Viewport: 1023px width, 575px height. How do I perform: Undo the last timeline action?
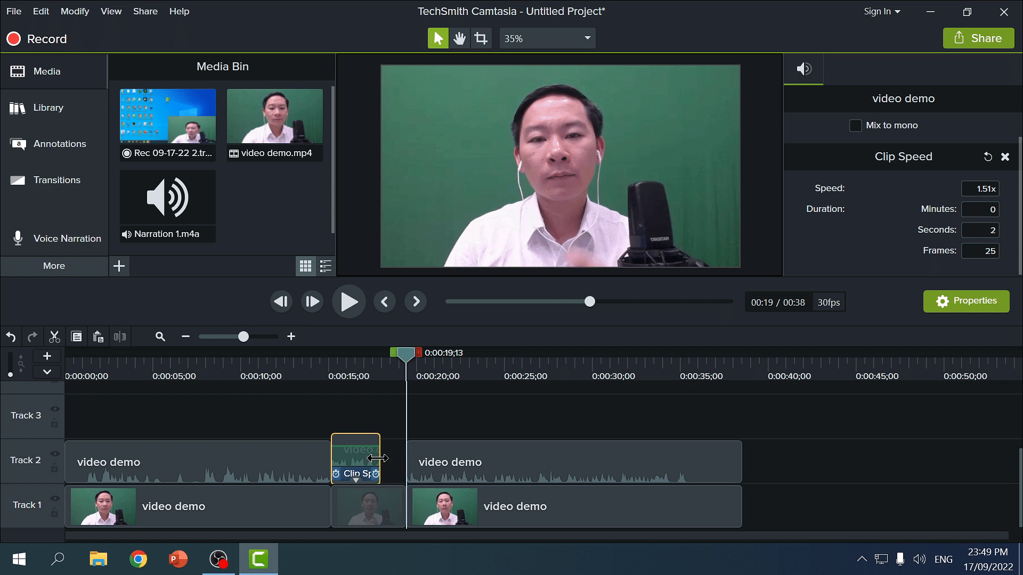point(11,336)
